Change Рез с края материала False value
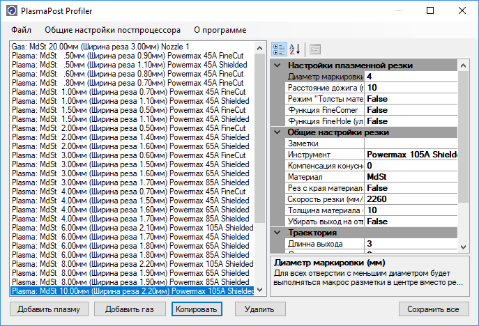This screenshot has height=326, width=479. (411, 188)
